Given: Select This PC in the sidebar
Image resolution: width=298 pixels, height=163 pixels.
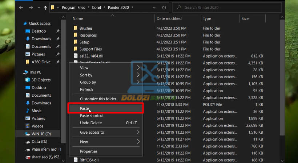Looking at the screenshot, I should point(35,72).
